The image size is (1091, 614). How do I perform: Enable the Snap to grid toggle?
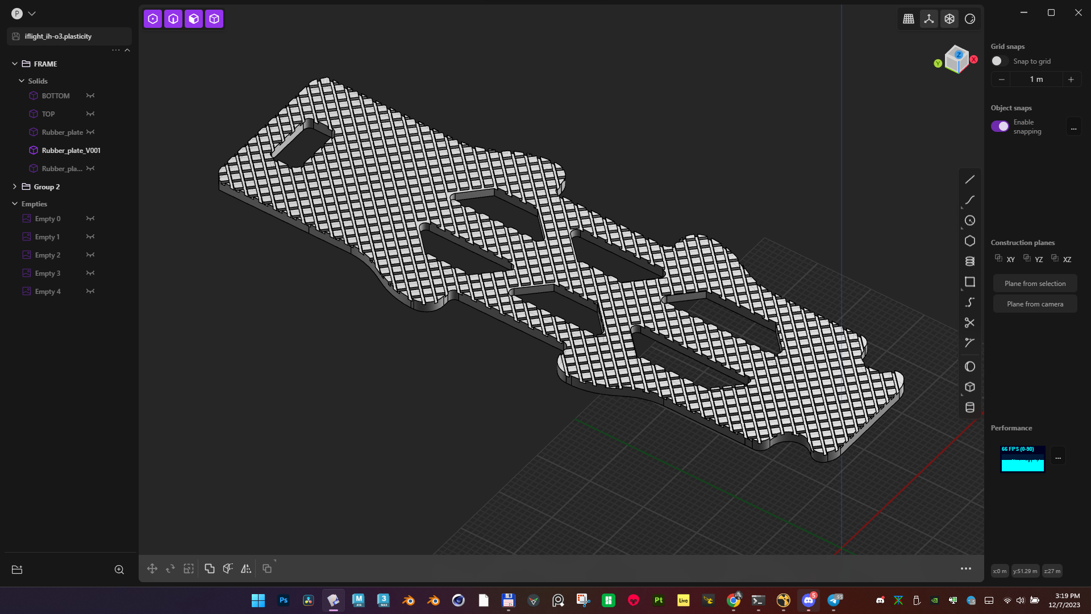[x=1000, y=61]
